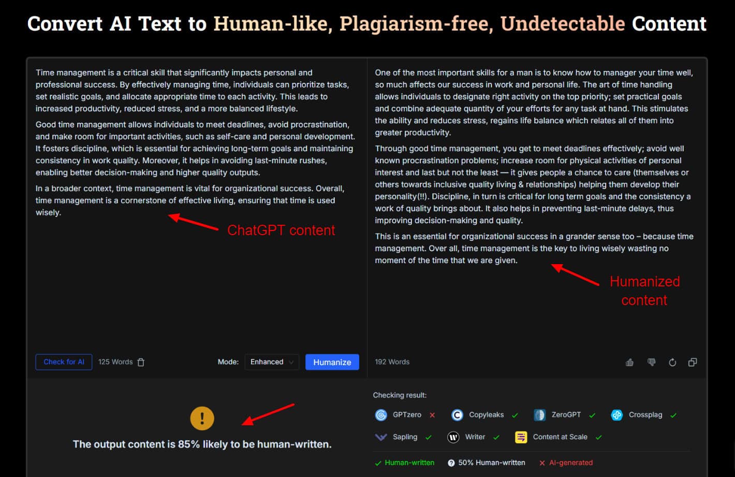
Task: Click the AI-generated legend X mark
Action: [542, 463]
